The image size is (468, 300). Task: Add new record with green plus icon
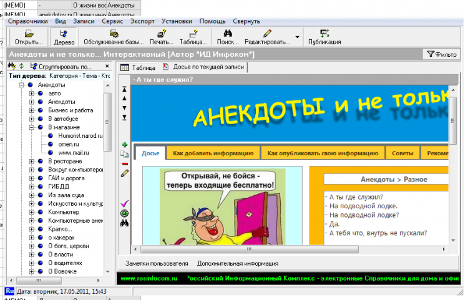coord(124,145)
